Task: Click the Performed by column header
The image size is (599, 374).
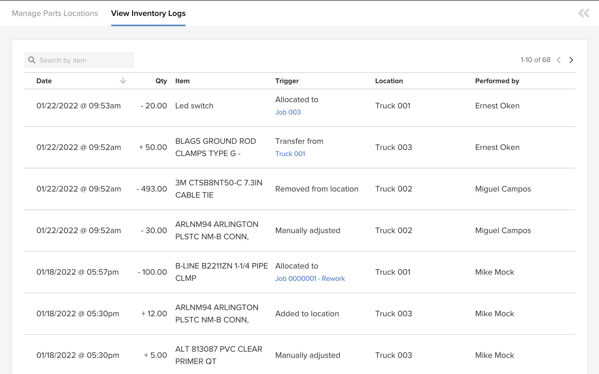Action: [497, 81]
